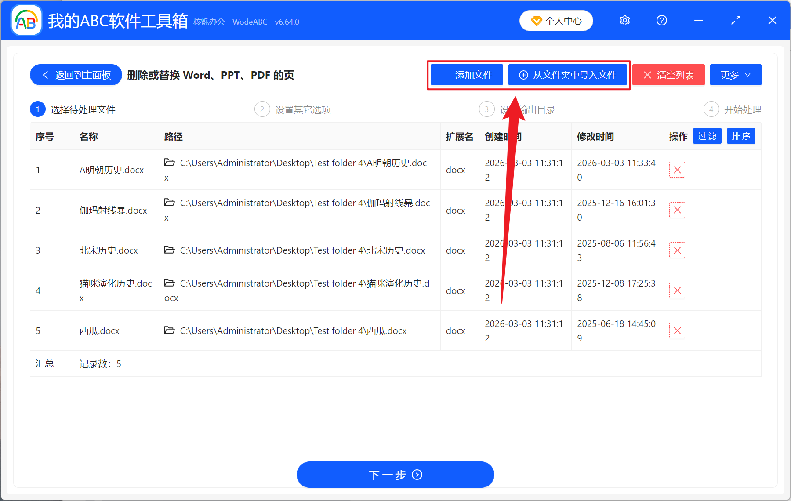Open the settings gear icon

624,20
